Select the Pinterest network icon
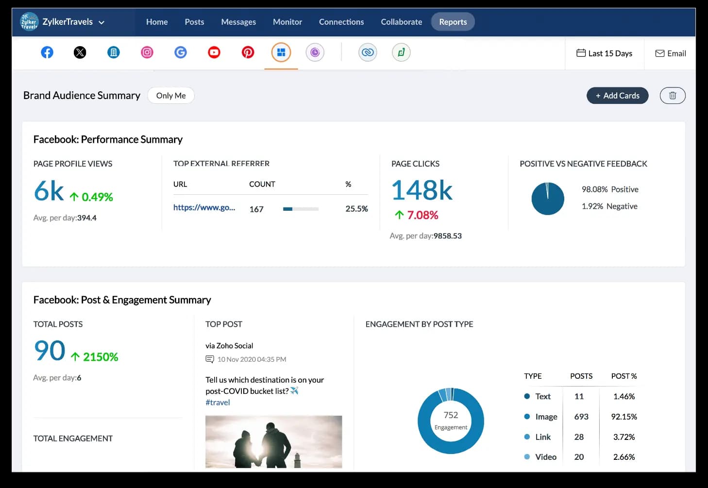 [x=248, y=52]
